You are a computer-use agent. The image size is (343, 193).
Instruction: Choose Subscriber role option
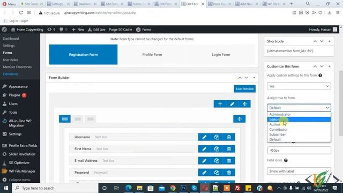(299, 135)
